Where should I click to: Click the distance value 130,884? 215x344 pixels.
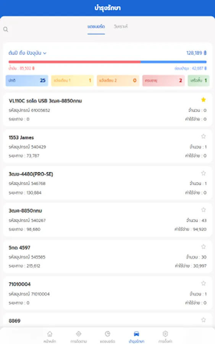[x=34, y=193]
